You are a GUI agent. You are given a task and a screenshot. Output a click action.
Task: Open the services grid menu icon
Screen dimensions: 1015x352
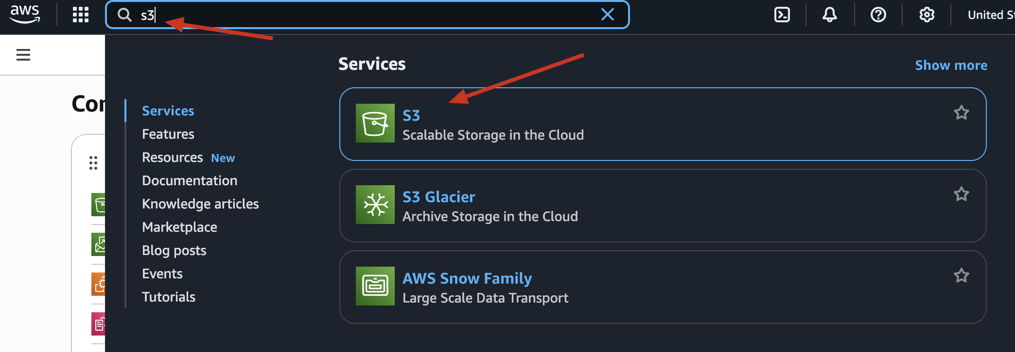[x=81, y=15]
